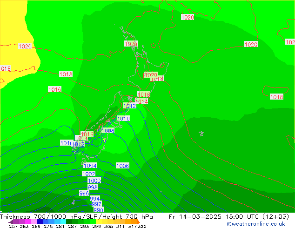The height and width of the screenshot is (228, 295).
Task: Click the 299 value under the color legend
Action: point(96,226)
